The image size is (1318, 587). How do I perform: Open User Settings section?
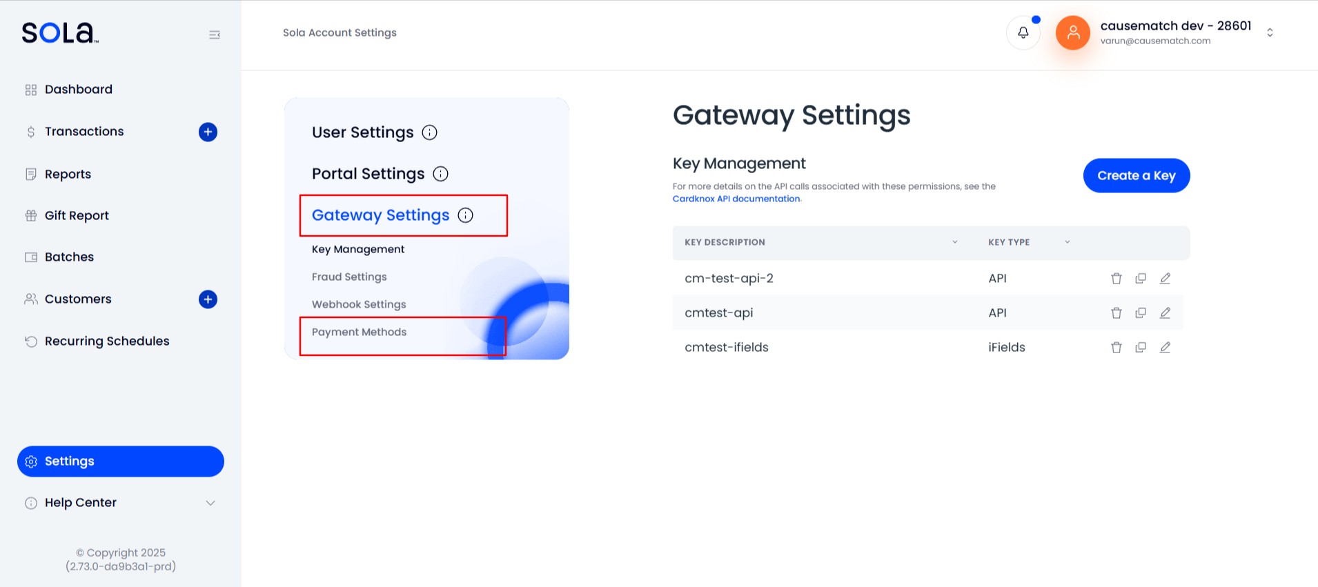pyautogui.click(x=363, y=132)
